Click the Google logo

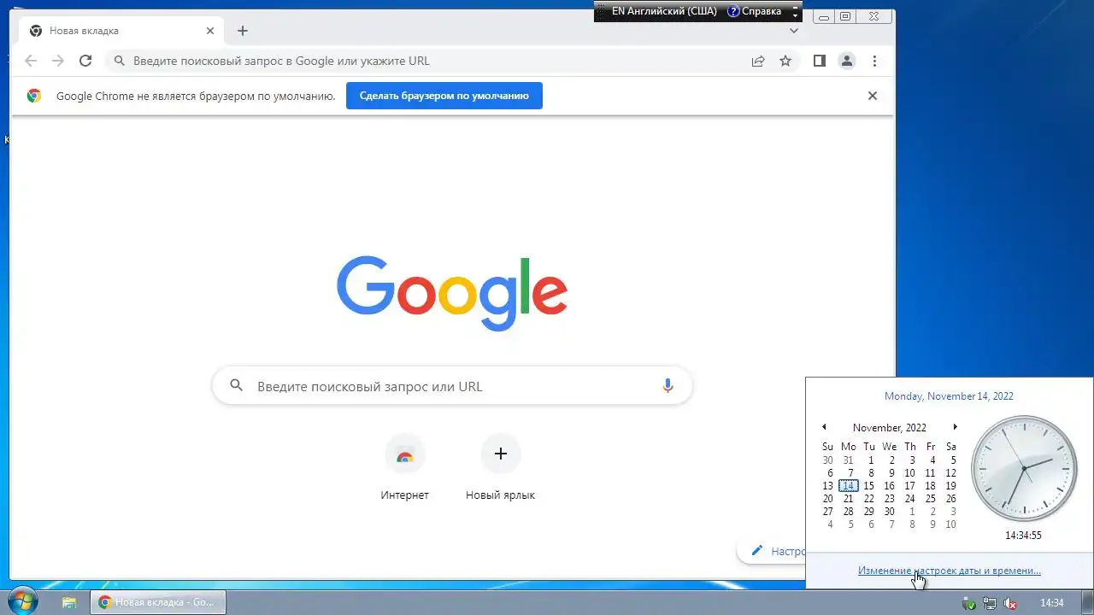(452, 292)
